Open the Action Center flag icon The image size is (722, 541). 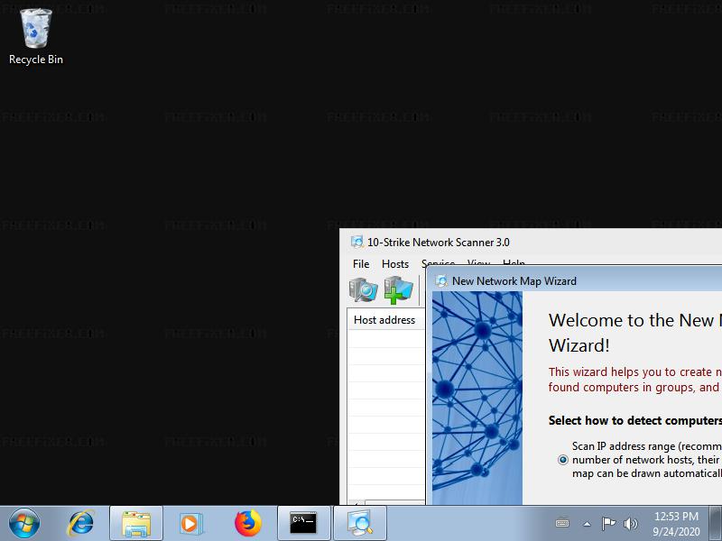tap(608, 524)
